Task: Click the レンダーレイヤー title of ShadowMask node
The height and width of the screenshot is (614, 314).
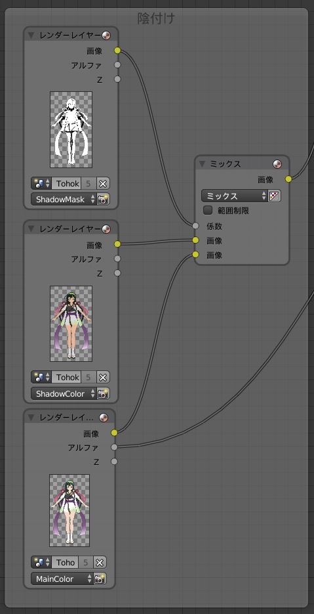Action: 70,35
